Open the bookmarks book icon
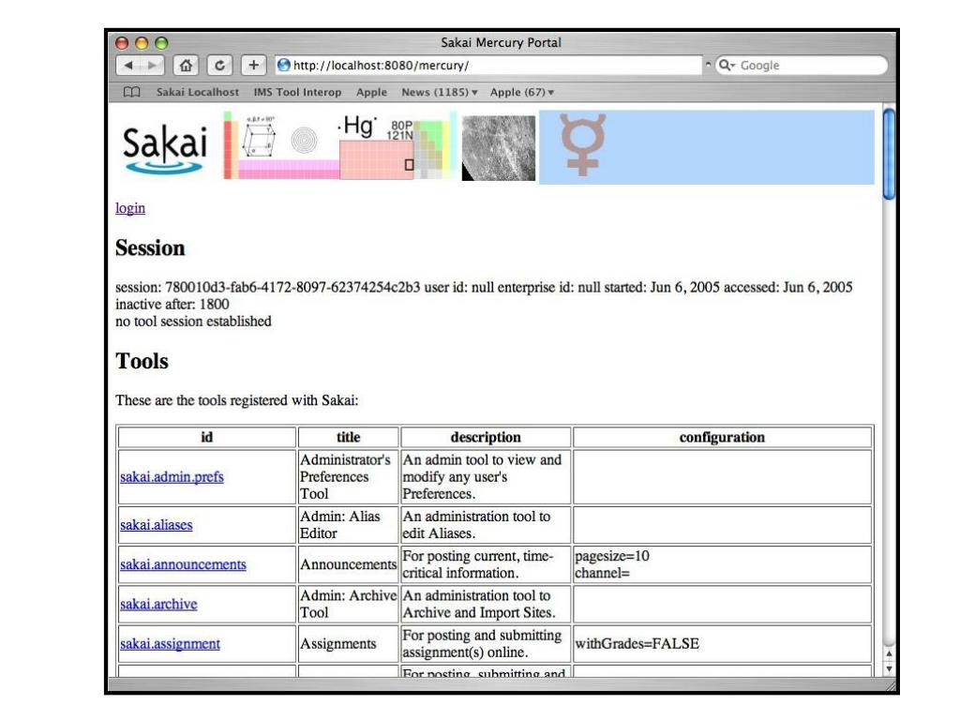Screen dimensions: 960x720 point(131,92)
